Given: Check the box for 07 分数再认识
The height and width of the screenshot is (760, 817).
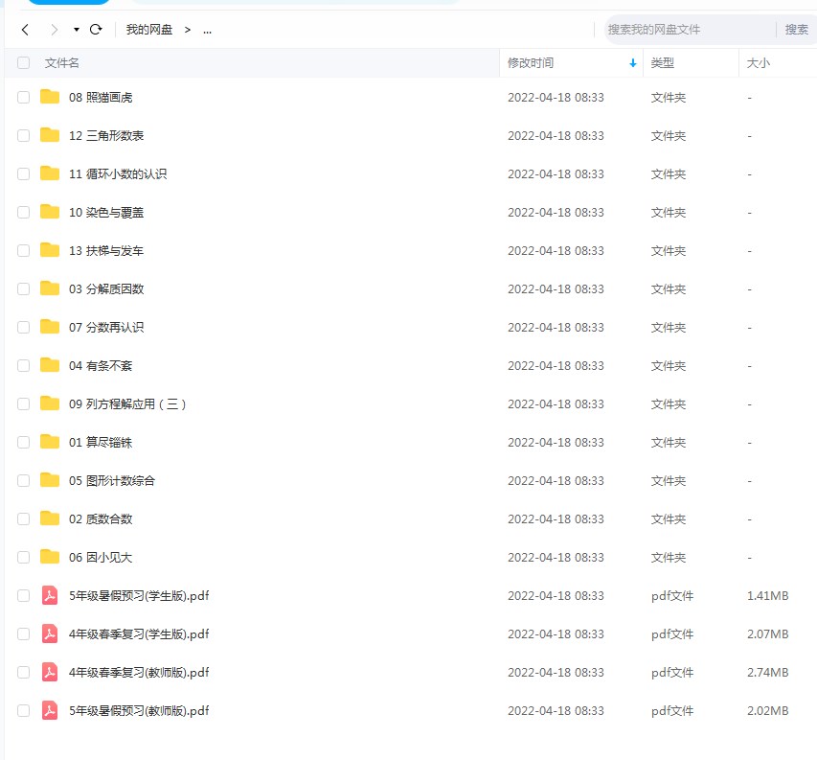Looking at the screenshot, I should pyautogui.click(x=23, y=328).
